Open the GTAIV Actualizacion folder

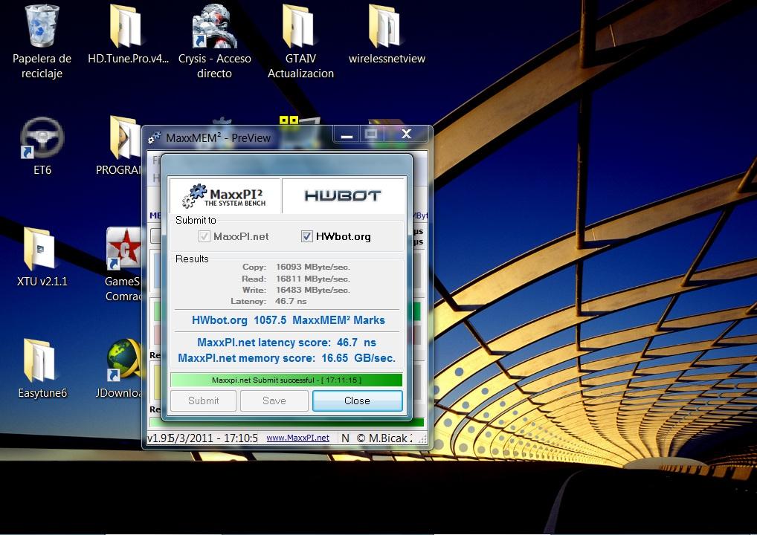coord(300,41)
